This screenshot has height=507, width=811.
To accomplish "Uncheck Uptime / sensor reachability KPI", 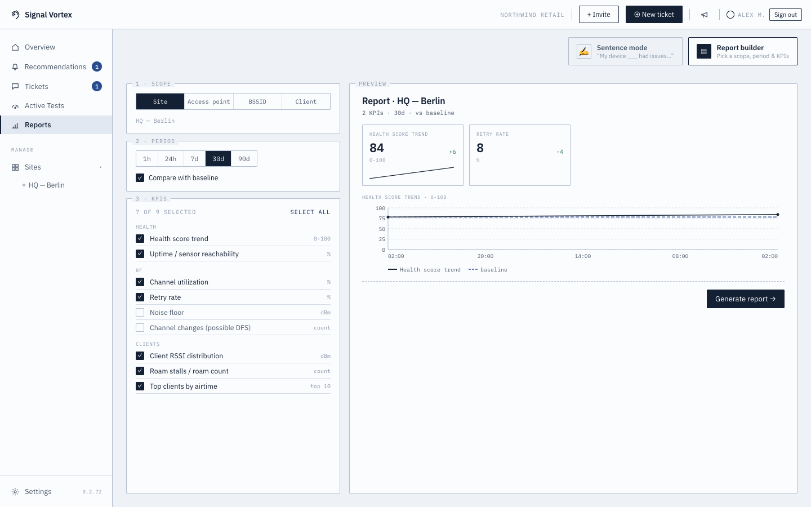I will 140,254.
